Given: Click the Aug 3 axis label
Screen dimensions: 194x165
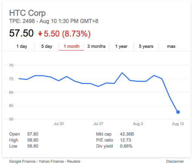Looking at the screenshot, I should [x=138, y=124].
